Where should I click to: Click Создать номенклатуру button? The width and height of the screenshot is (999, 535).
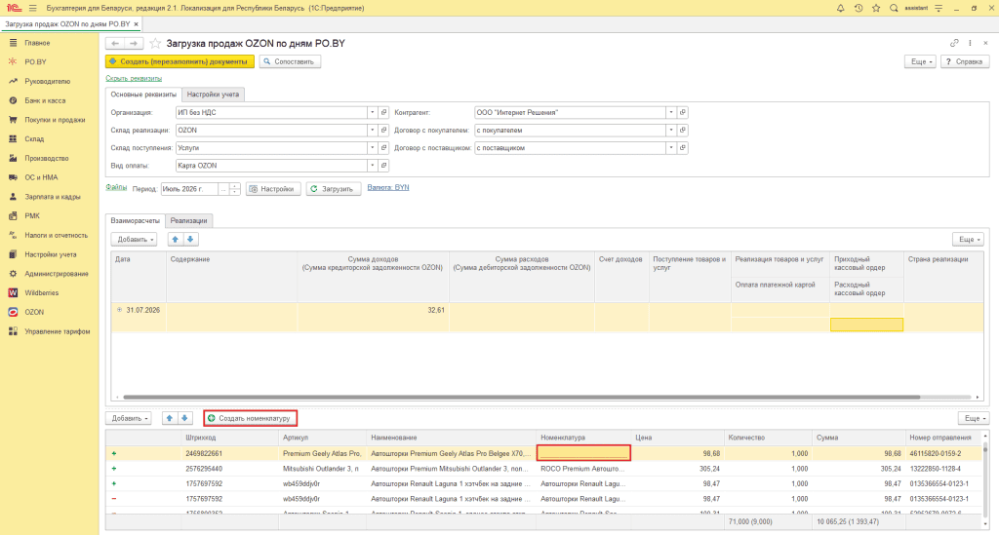(251, 418)
